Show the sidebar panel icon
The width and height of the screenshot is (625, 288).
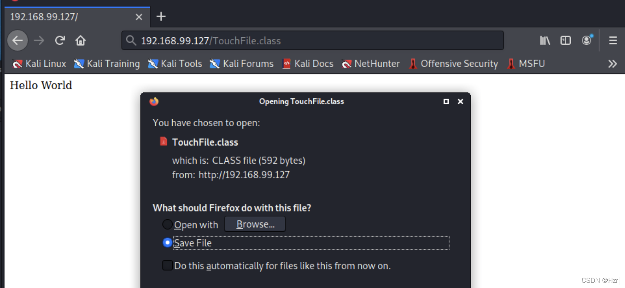pos(566,40)
